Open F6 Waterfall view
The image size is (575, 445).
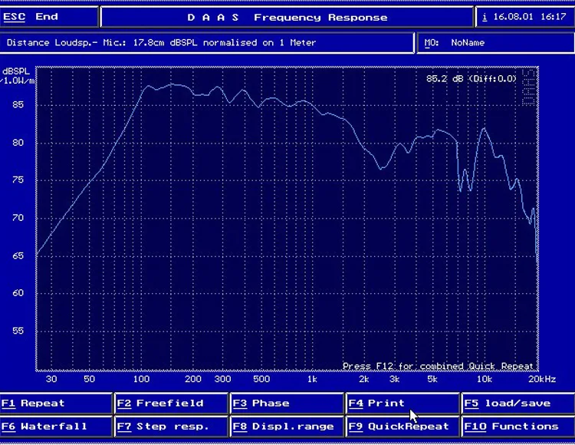click(x=56, y=427)
